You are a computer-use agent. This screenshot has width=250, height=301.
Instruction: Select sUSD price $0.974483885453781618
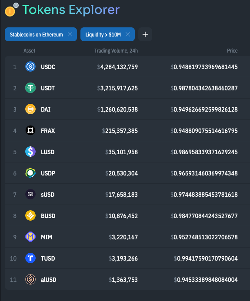(x=204, y=195)
